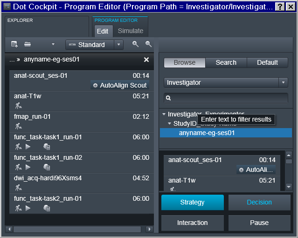Image resolution: width=298 pixels, height=238 pixels.
Task: Click person icon under func_task-task2_run-01
Action: pyautogui.click(x=19, y=208)
